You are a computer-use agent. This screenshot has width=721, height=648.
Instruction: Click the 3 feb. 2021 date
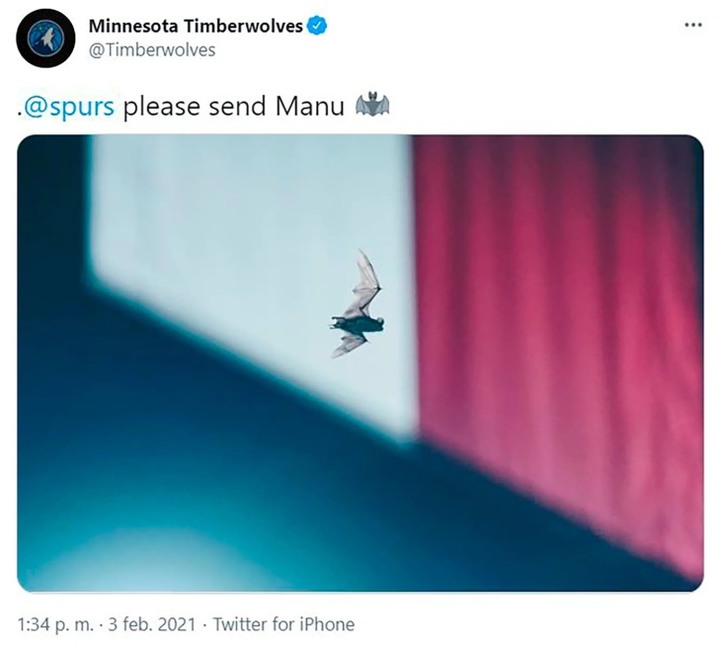(x=152, y=624)
